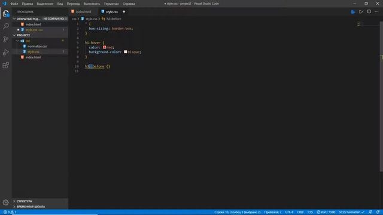The height and width of the screenshot is (215, 383).
Task: Click line number 10 in the gutter
Action: (77, 66)
